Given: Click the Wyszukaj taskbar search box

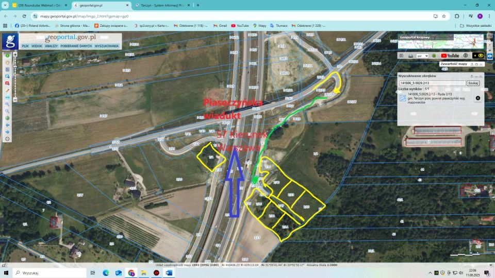Looking at the screenshot, I should pos(49,273).
